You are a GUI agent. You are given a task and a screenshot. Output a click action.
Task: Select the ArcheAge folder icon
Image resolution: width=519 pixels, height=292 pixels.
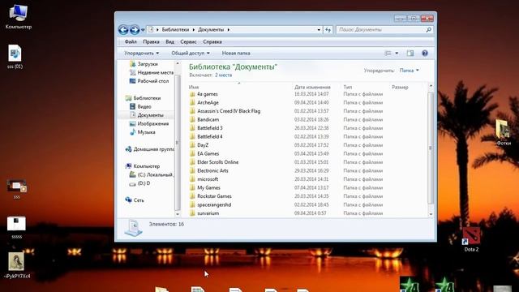click(192, 103)
